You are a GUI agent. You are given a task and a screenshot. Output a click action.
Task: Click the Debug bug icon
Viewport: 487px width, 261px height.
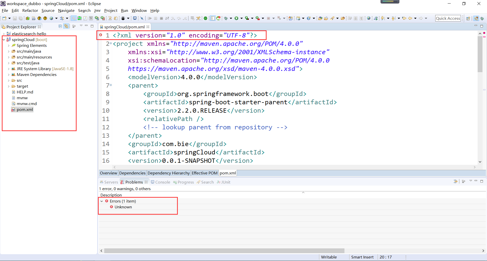[x=226, y=18]
